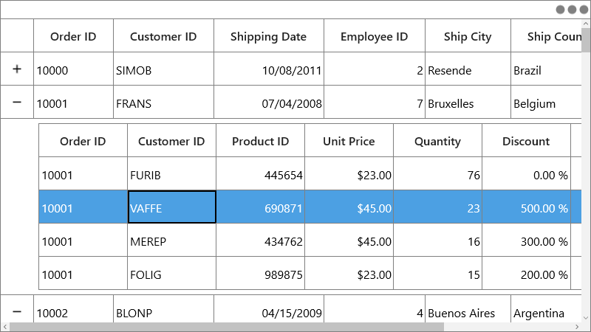The height and width of the screenshot is (332, 591).
Task: Select product ID 445654 cell
Action: pos(261,173)
